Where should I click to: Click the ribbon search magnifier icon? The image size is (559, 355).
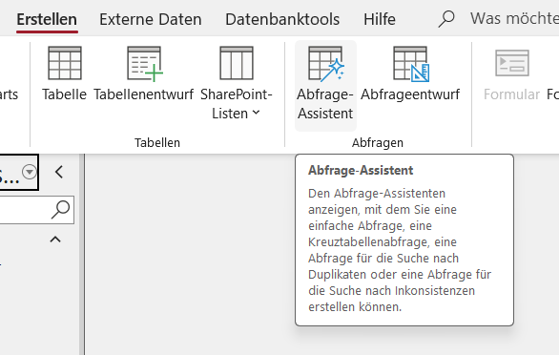[x=446, y=18]
